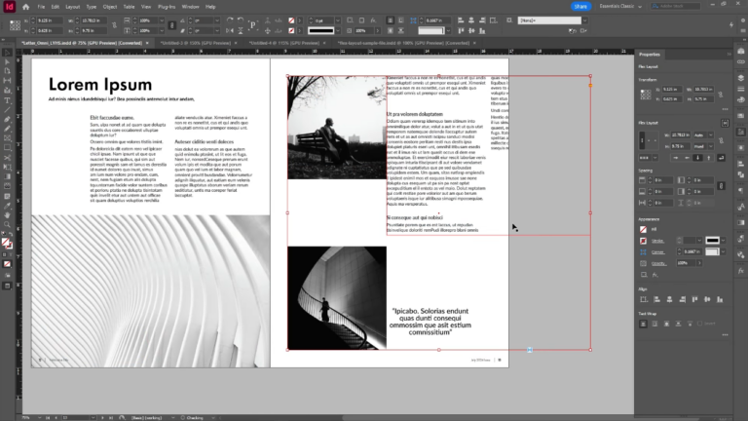Click the Links panel icon in right dock

[741, 62]
